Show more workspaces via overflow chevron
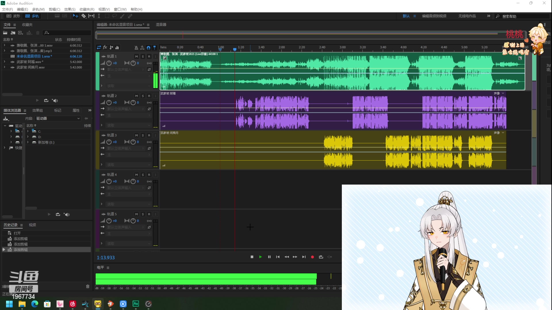Viewport: 552px width, 310px height. [x=489, y=16]
